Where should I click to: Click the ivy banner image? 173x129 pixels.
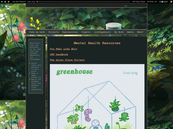pos(86,18)
